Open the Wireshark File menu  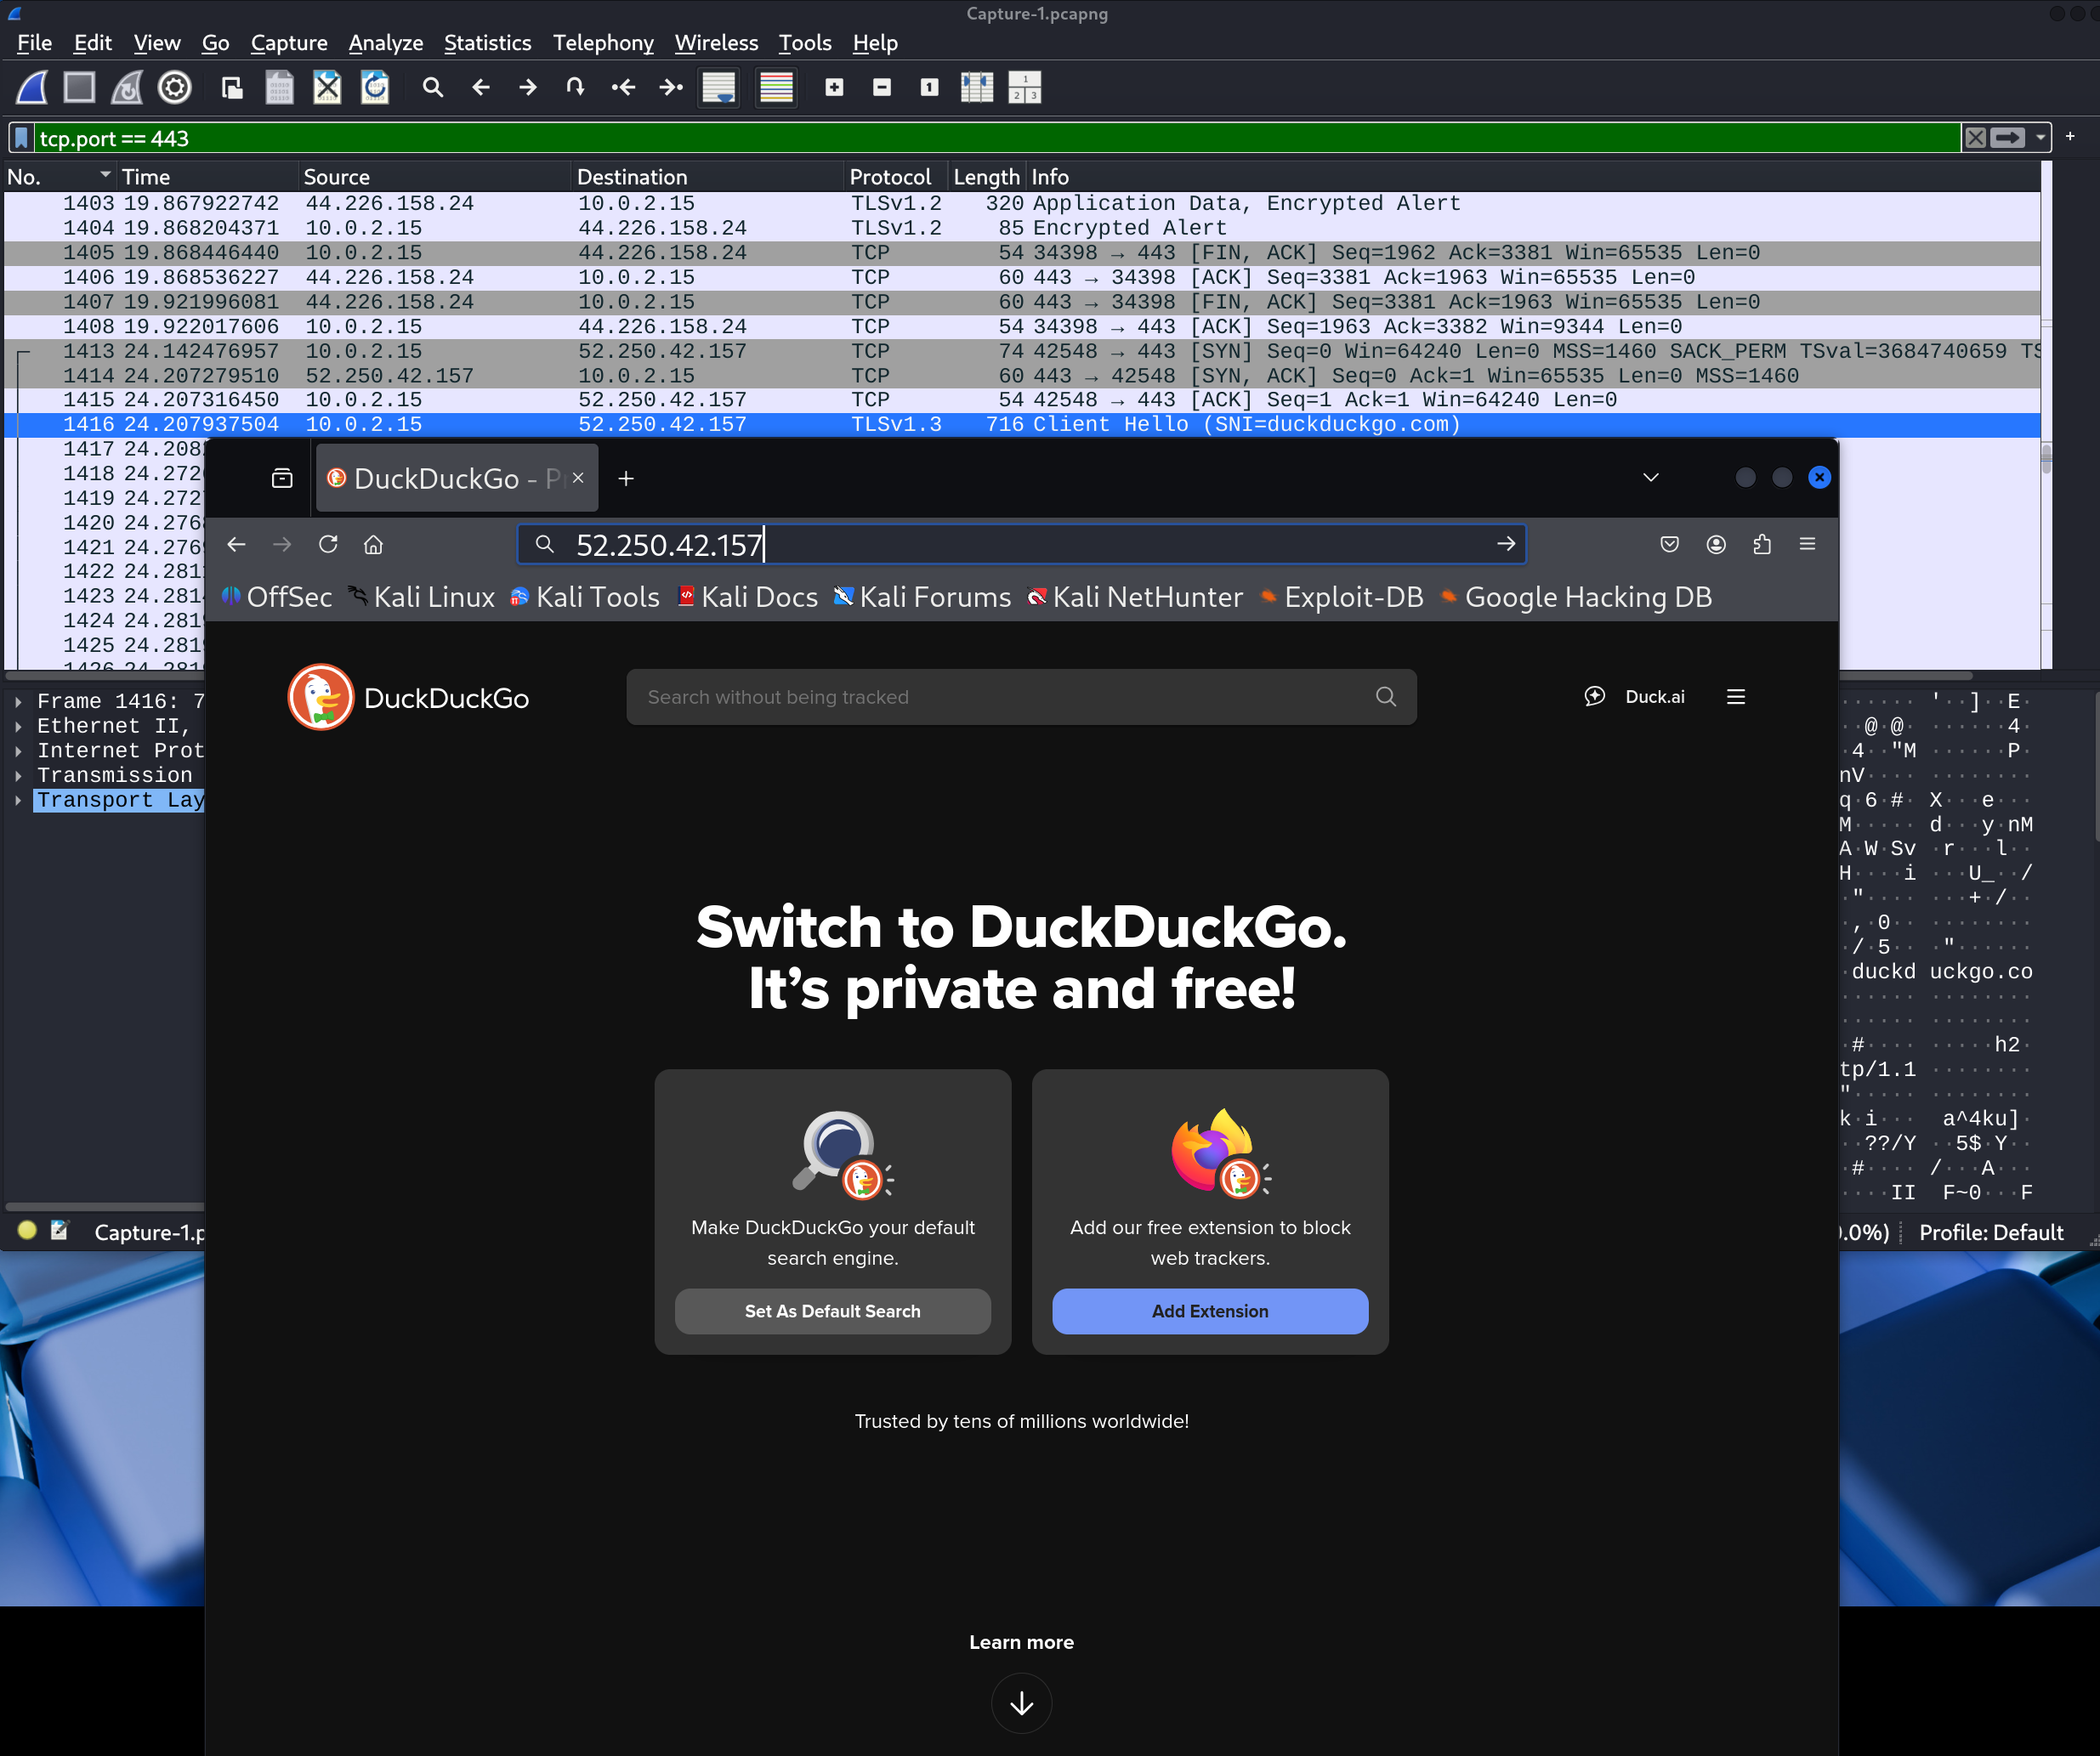tap(34, 43)
